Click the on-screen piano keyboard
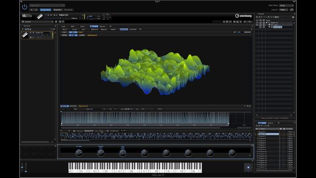 [135, 168]
